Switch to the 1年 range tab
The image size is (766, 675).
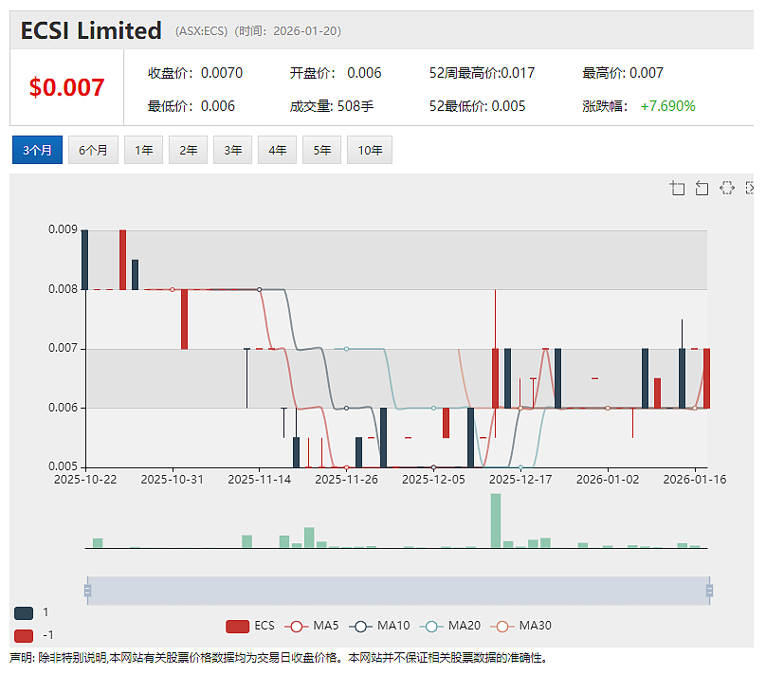coord(144,150)
